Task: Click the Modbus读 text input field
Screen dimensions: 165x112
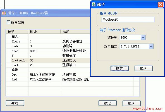Action: tap(128, 20)
